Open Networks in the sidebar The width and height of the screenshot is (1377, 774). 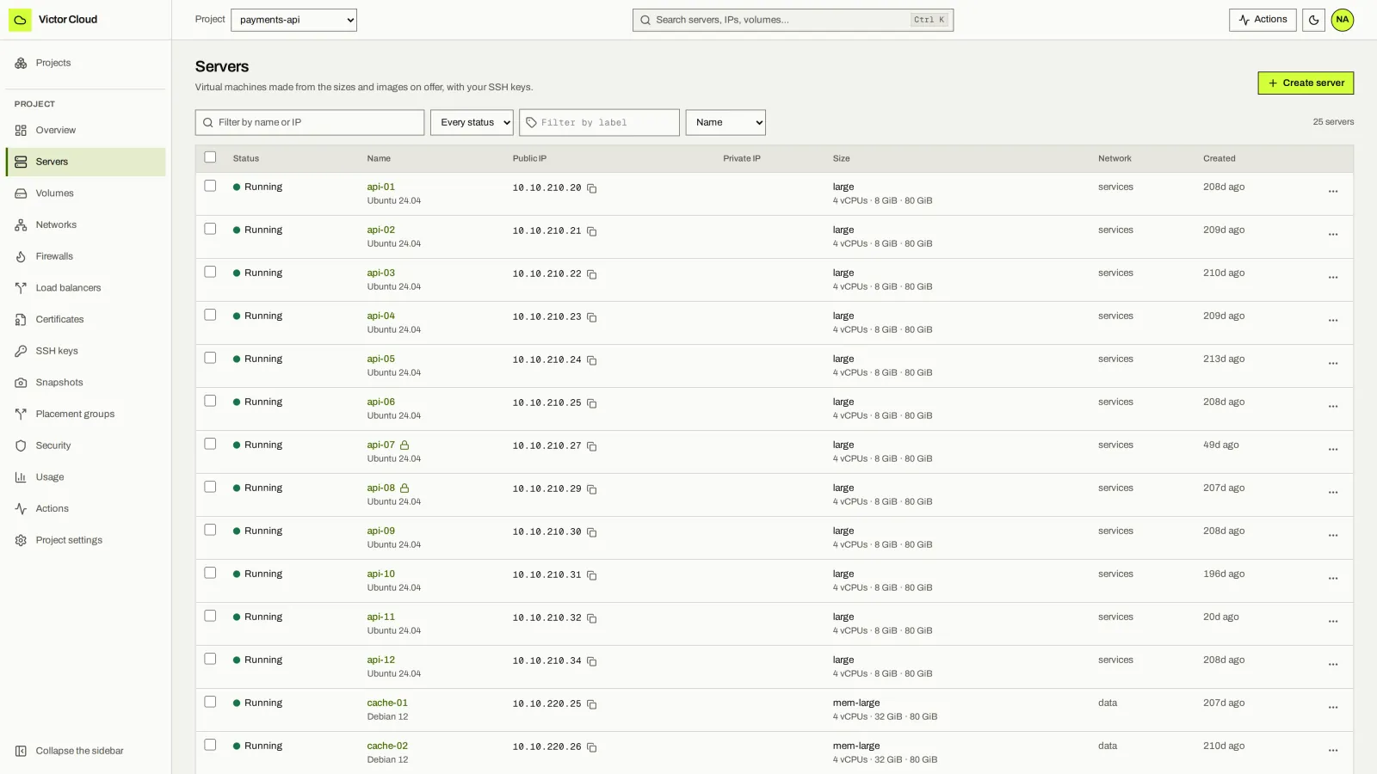[x=85, y=225]
